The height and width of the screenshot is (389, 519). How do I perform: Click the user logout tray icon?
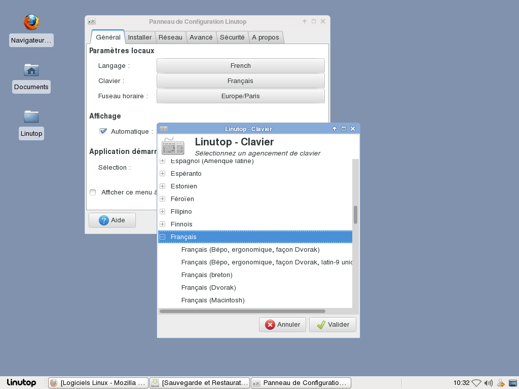501,383
